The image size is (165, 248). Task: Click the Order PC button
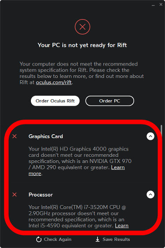(x=110, y=101)
